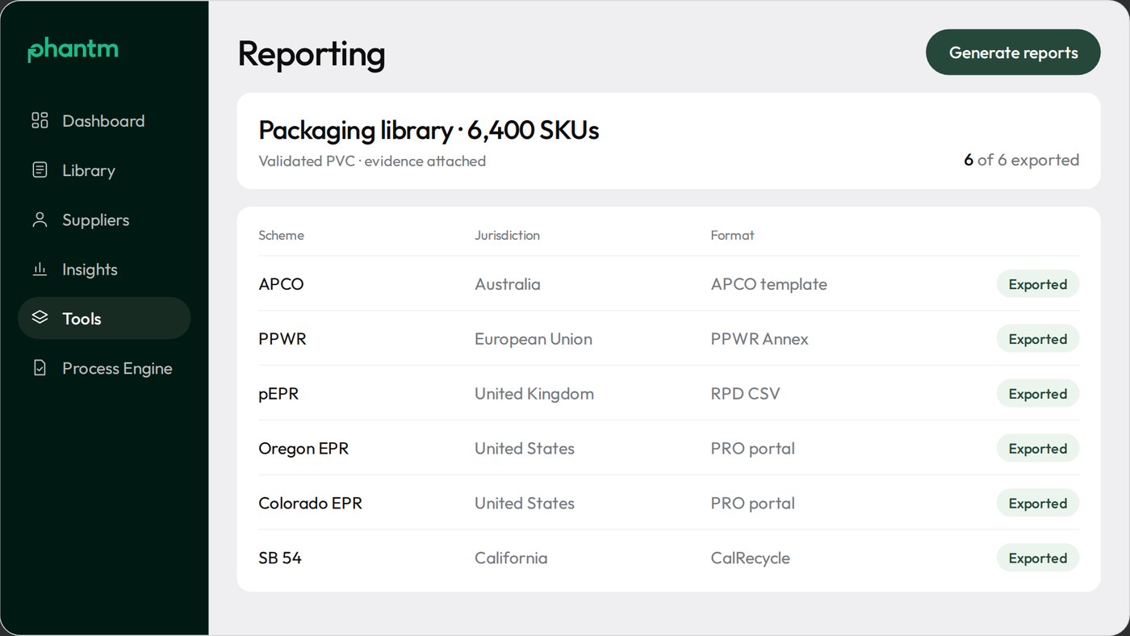Click the Exported badge for PPWR
This screenshot has width=1130, height=636.
1038,339
